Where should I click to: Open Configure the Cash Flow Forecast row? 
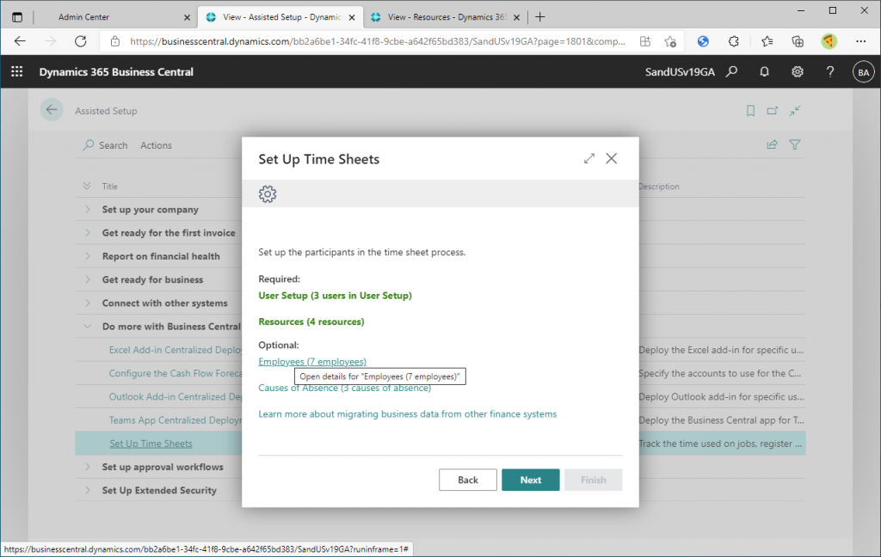(x=176, y=373)
